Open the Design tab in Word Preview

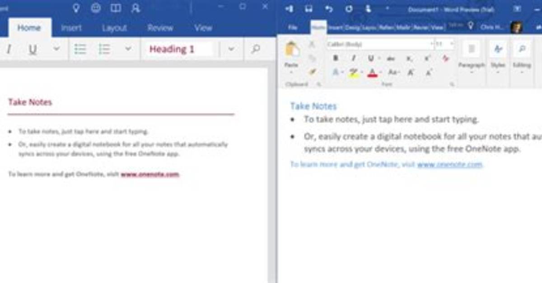(352, 27)
